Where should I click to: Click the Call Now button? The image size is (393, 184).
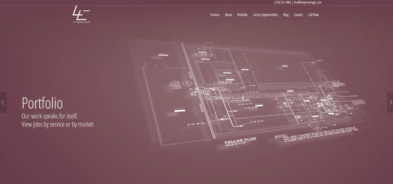313,15
